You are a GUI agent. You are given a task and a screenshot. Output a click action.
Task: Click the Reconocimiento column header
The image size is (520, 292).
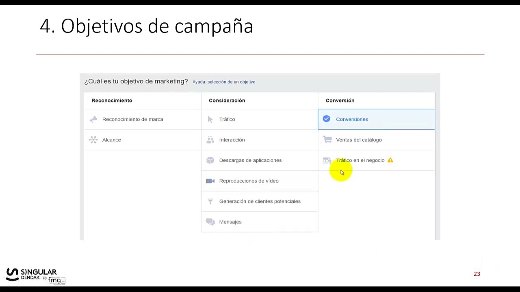pos(112,101)
